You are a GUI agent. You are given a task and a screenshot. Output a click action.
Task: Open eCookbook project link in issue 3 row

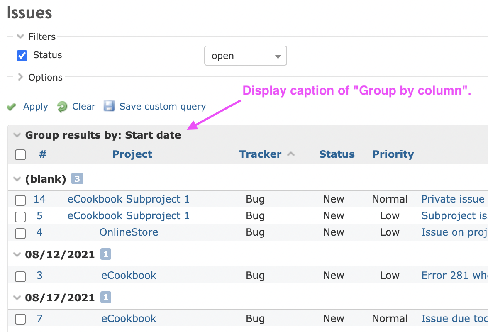click(x=129, y=275)
